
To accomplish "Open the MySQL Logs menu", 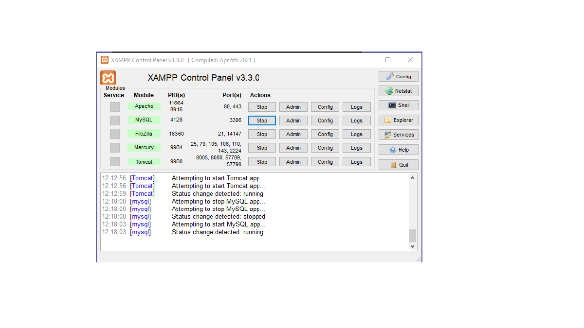I will coord(357,121).
